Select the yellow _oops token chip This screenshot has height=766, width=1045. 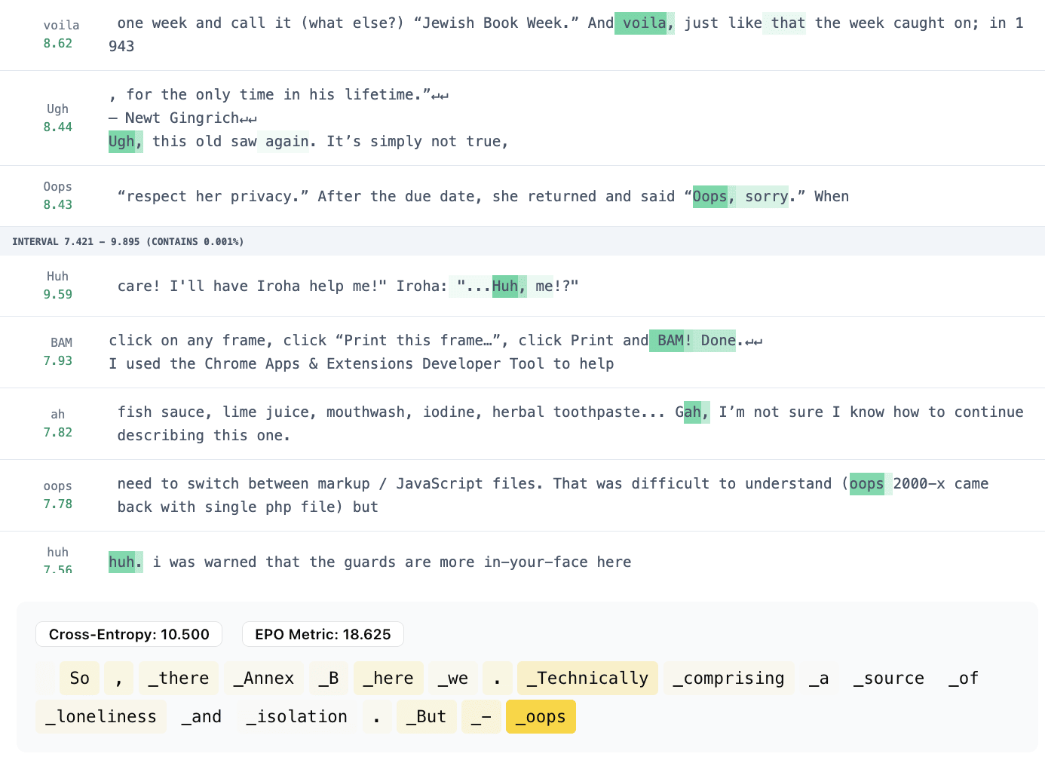click(541, 717)
